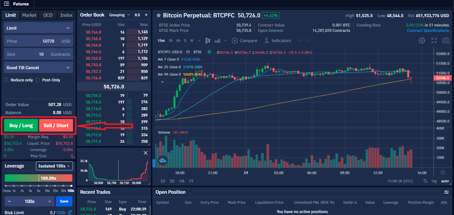The width and height of the screenshot is (454, 215).
Task: Close the depth chart panel
Action: tap(145, 153)
